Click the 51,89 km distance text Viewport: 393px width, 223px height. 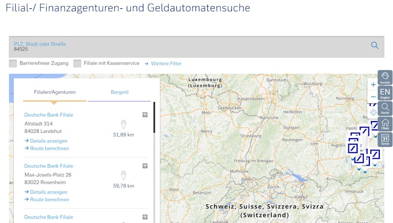[124, 135]
